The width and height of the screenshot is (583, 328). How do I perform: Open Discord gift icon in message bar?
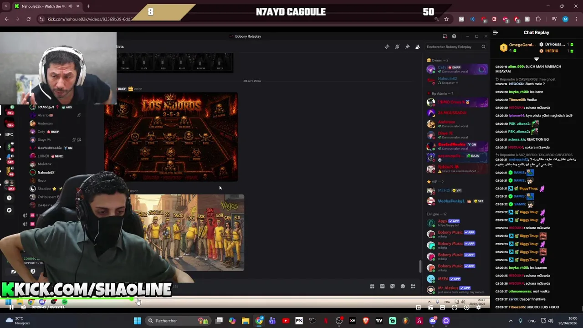coord(372,287)
